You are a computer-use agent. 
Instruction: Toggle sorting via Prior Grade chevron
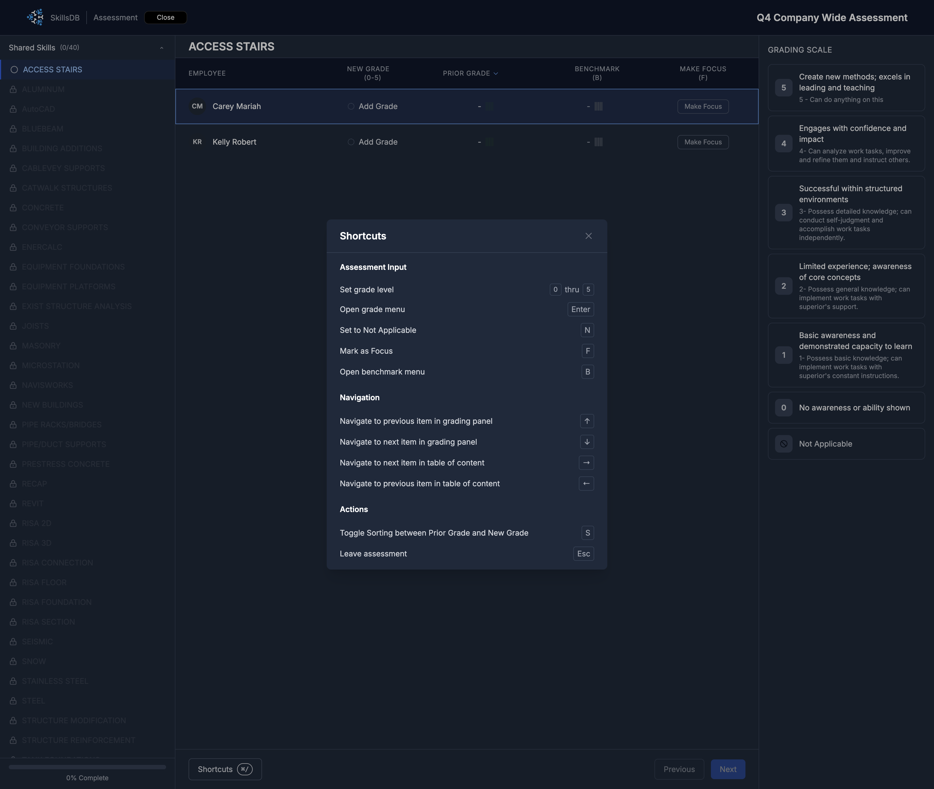tap(496, 73)
